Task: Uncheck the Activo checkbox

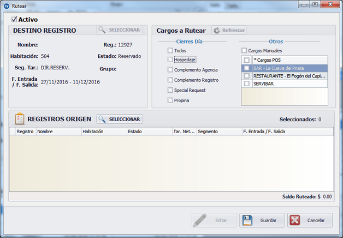Action: 14,20
